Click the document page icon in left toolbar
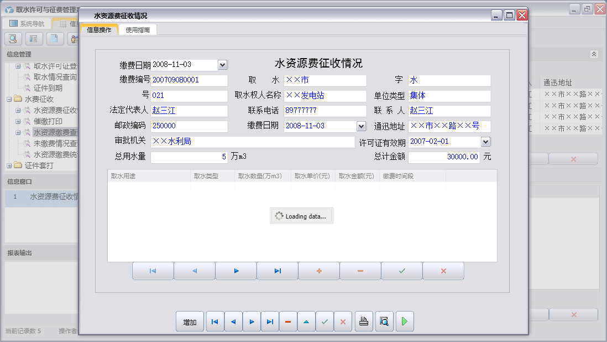607x342 pixels. 54,39
